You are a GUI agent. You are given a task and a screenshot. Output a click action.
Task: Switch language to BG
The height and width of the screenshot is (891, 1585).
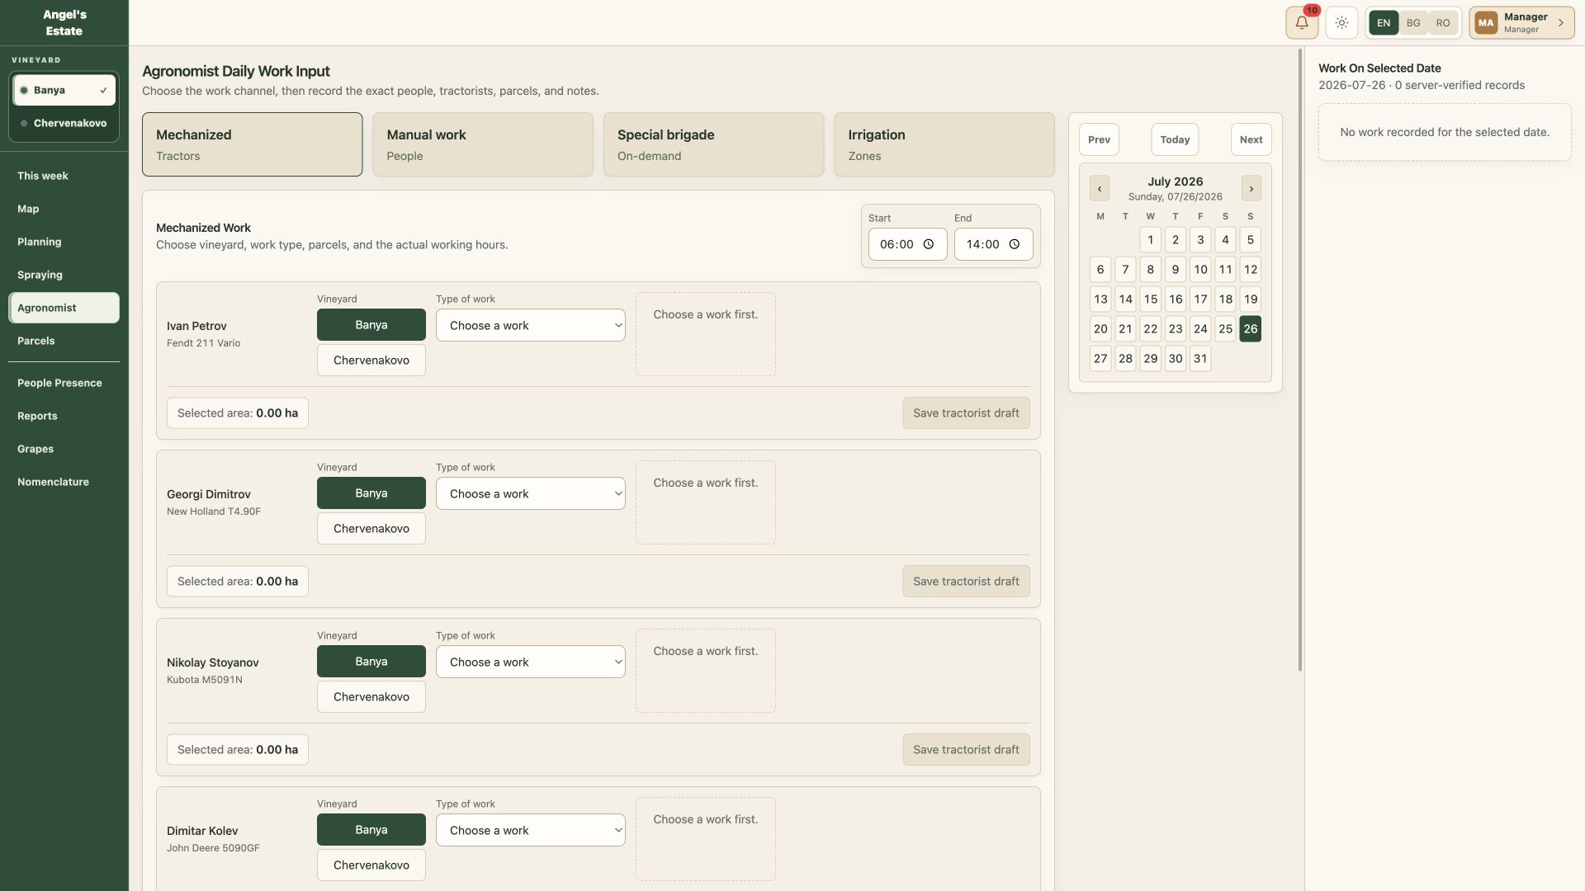[1413, 23]
